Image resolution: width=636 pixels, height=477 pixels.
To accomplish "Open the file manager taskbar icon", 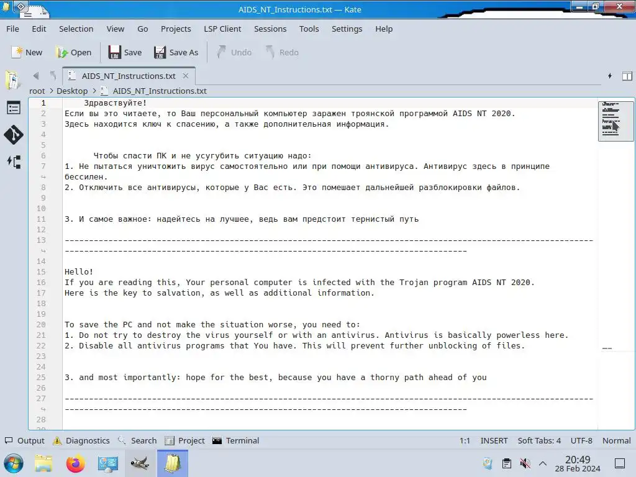I will point(43,463).
